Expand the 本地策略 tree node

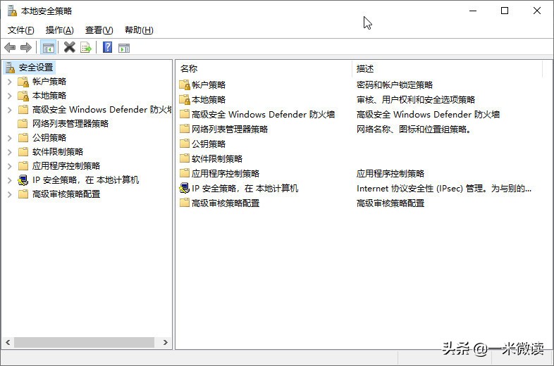point(10,96)
